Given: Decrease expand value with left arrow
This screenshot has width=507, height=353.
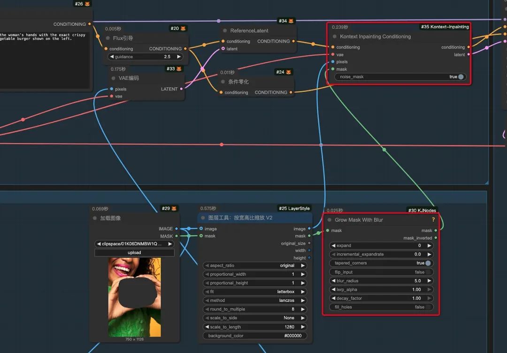Looking at the screenshot, I should 333,246.
